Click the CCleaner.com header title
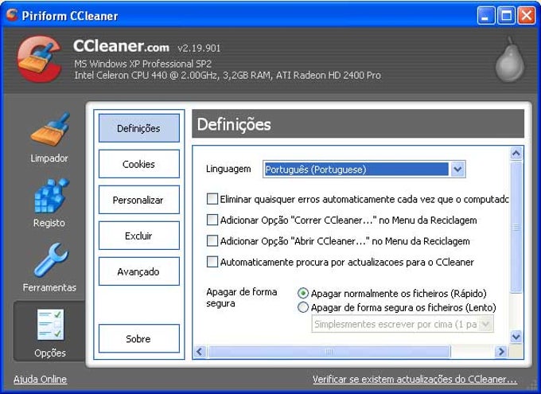541x394 pixels. (x=121, y=45)
